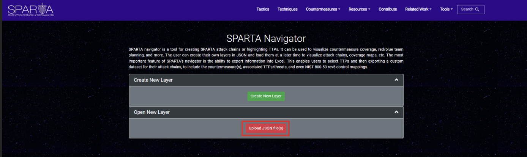Viewport: 527px width, 157px height.
Task: Click the Search button with magnifier
Action: tap(470, 9)
